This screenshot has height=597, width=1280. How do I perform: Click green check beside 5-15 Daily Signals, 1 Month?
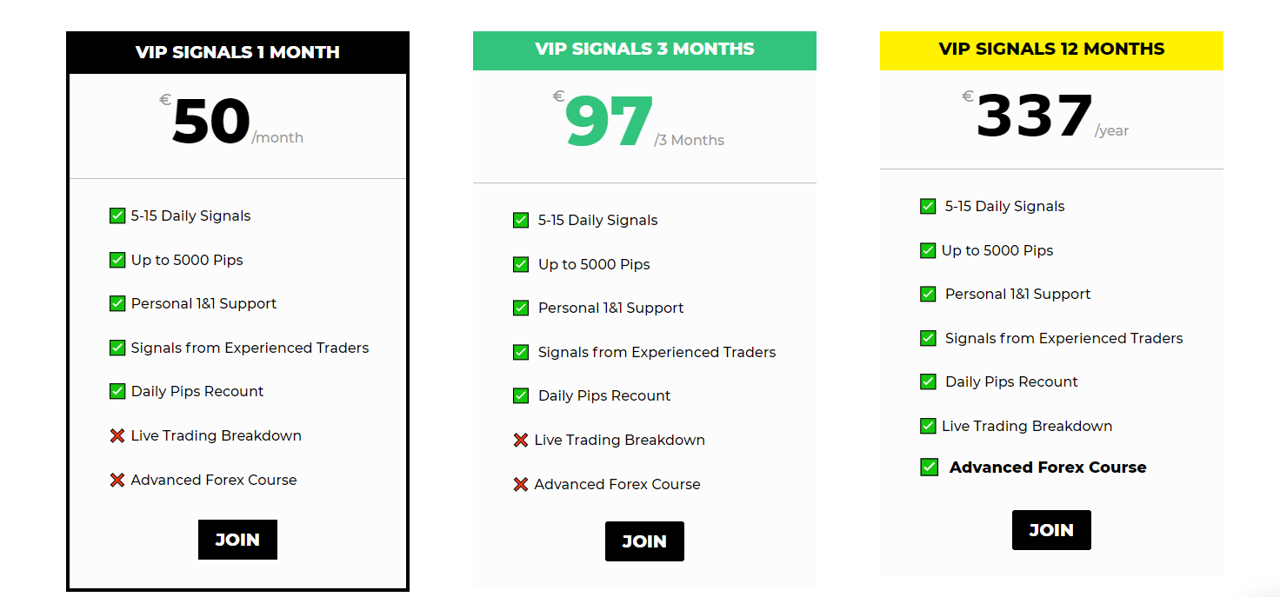click(117, 216)
